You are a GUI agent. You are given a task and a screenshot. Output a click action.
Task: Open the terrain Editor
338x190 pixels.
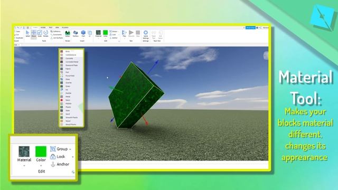(68, 34)
